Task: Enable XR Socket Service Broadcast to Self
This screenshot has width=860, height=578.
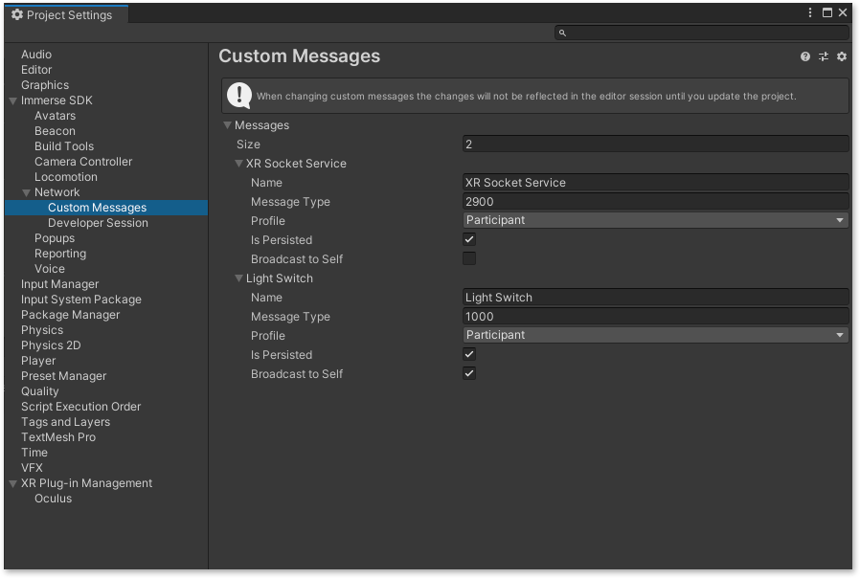Action: pos(469,258)
